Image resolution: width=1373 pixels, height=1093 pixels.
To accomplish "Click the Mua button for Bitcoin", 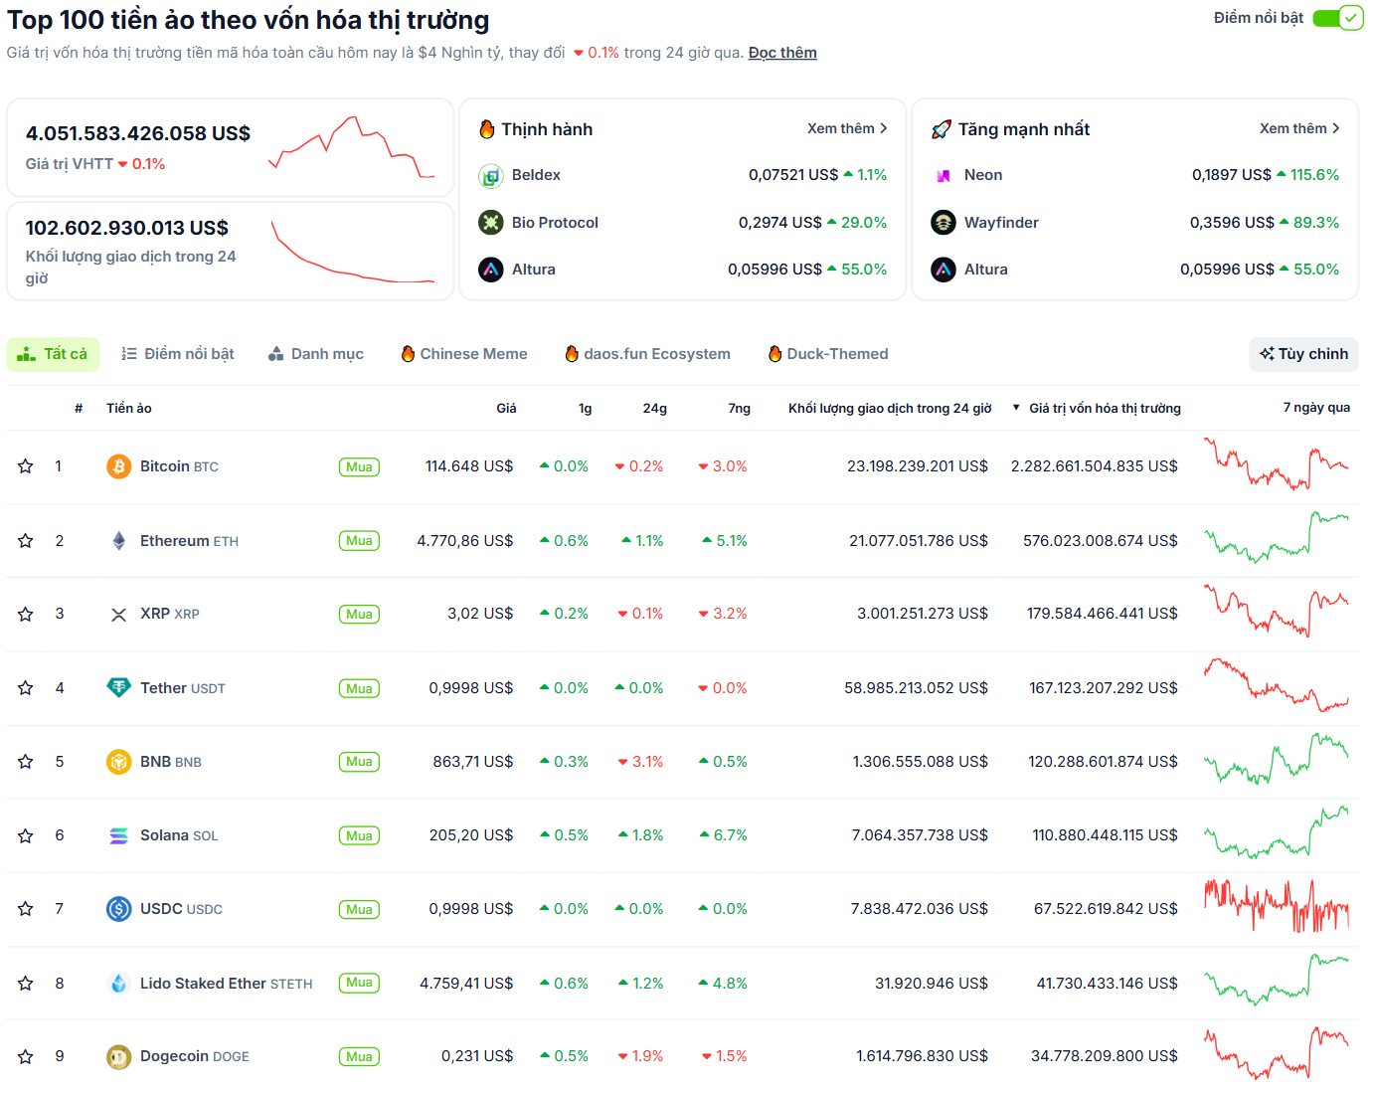I will pos(359,465).
